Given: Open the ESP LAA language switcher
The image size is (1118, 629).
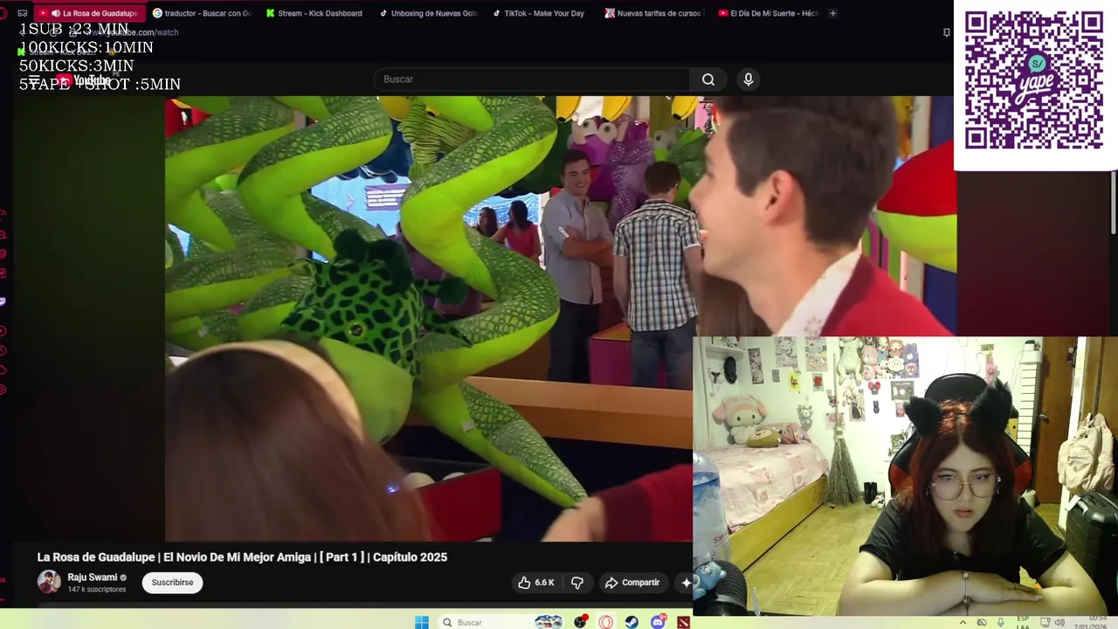Looking at the screenshot, I should pyautogui.click(x=1023, y=623).
